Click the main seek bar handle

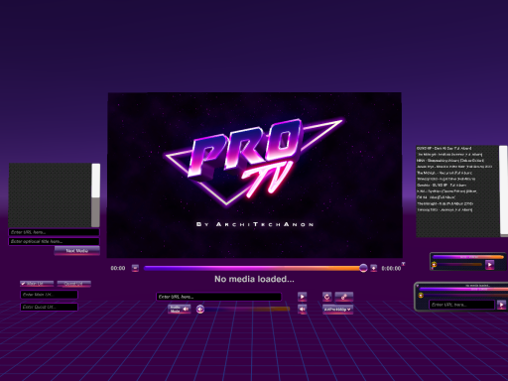click(363, 268)
